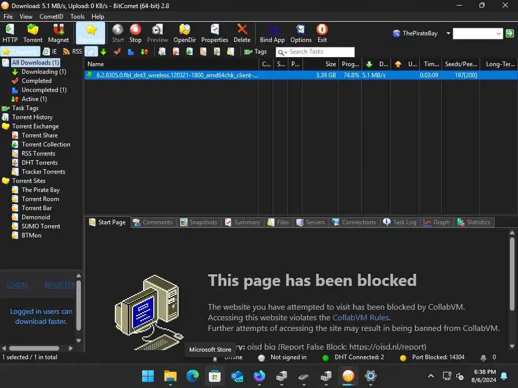Open Microsoft Store from the Windows taskbar
Image resolution: width=518 pixels, height=388 pixels.
[x=214, y=376]
